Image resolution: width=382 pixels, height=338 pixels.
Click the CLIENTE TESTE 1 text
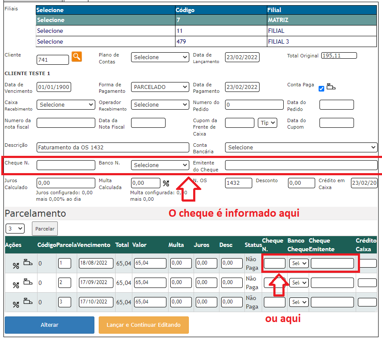click(x=27, y=73)
